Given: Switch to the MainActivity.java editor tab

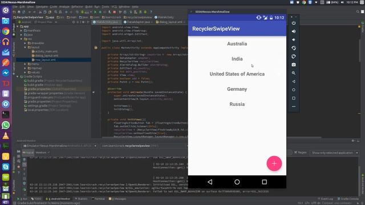Looking at the screenshot, I should [107, 22].
